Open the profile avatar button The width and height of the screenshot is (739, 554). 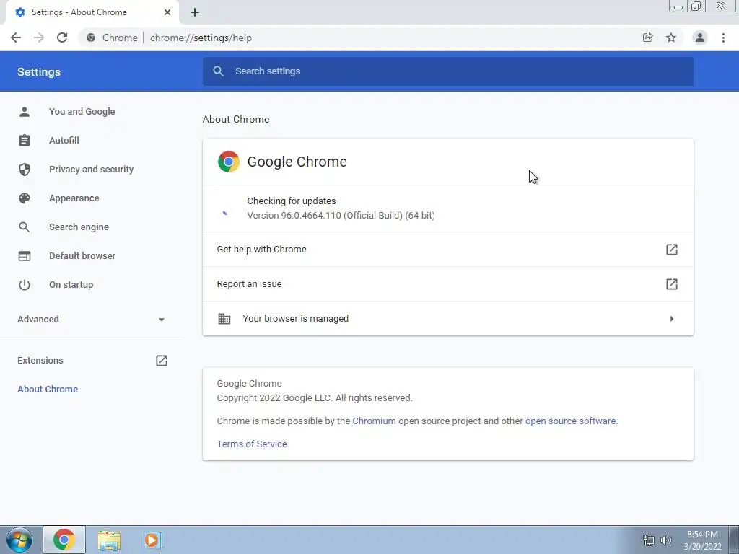click(700, 38)
